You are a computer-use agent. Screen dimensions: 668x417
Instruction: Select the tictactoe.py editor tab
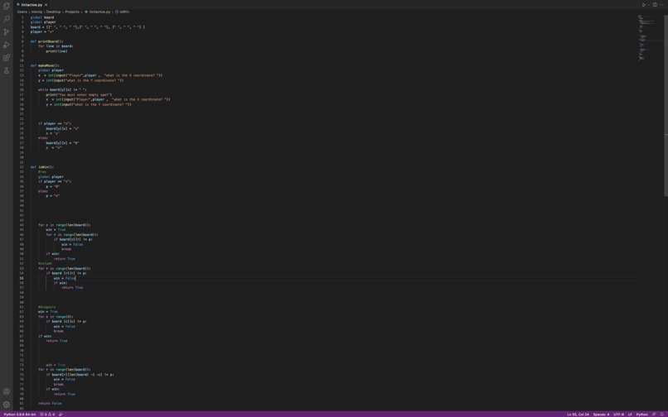click(31, 5)
